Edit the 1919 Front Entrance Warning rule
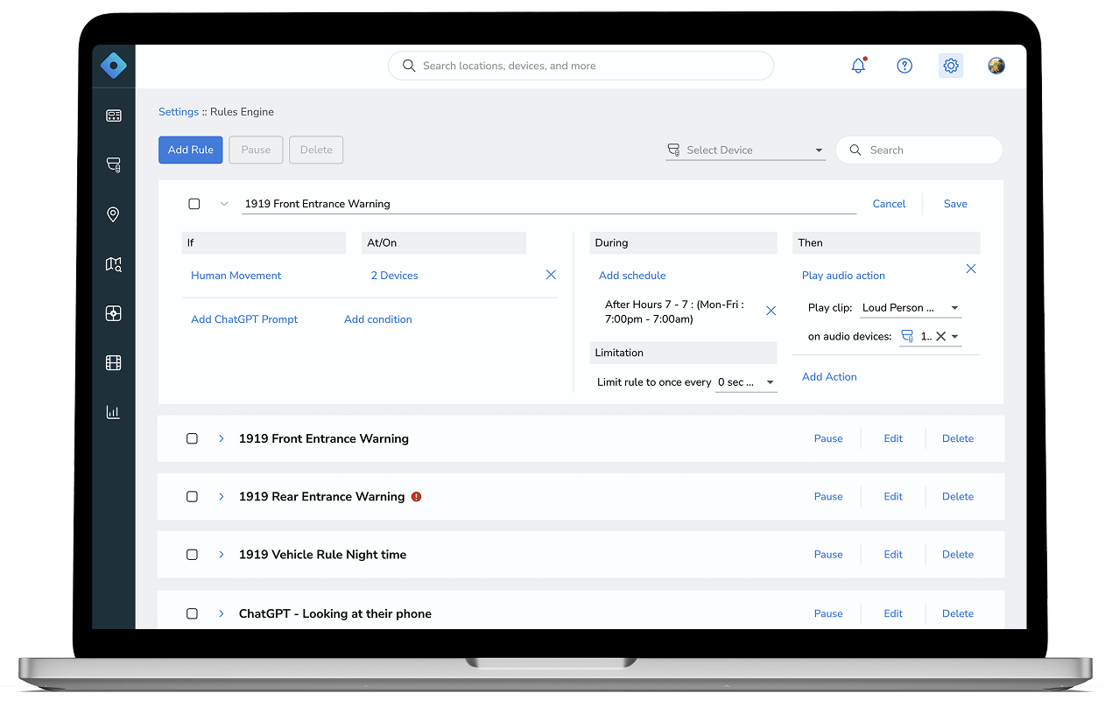This screenshot has width=1105, height=707. point(893,438)
